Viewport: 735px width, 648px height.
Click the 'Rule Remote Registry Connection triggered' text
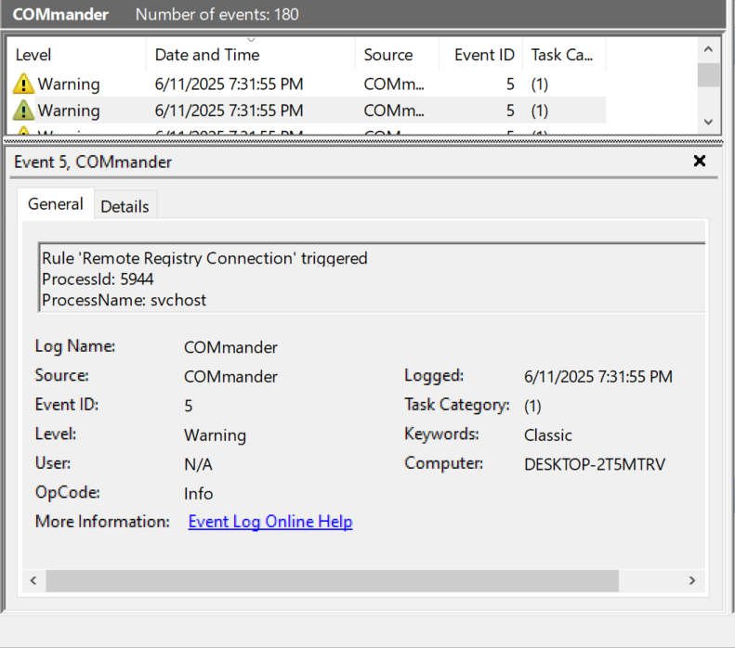point(204,258)
